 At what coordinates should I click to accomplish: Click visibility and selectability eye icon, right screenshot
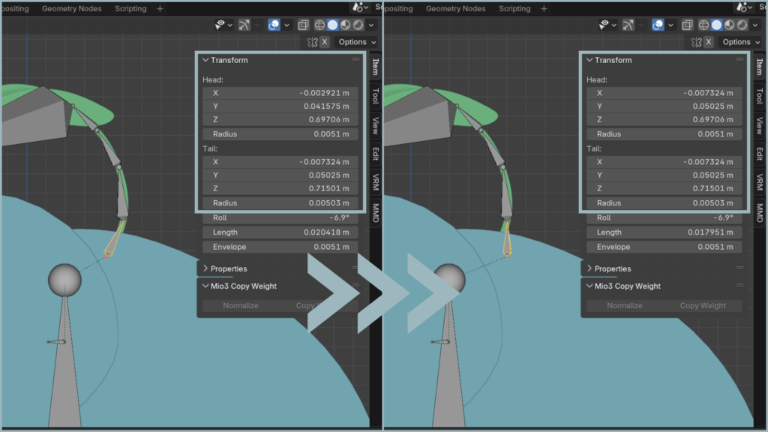click(604, 25)
